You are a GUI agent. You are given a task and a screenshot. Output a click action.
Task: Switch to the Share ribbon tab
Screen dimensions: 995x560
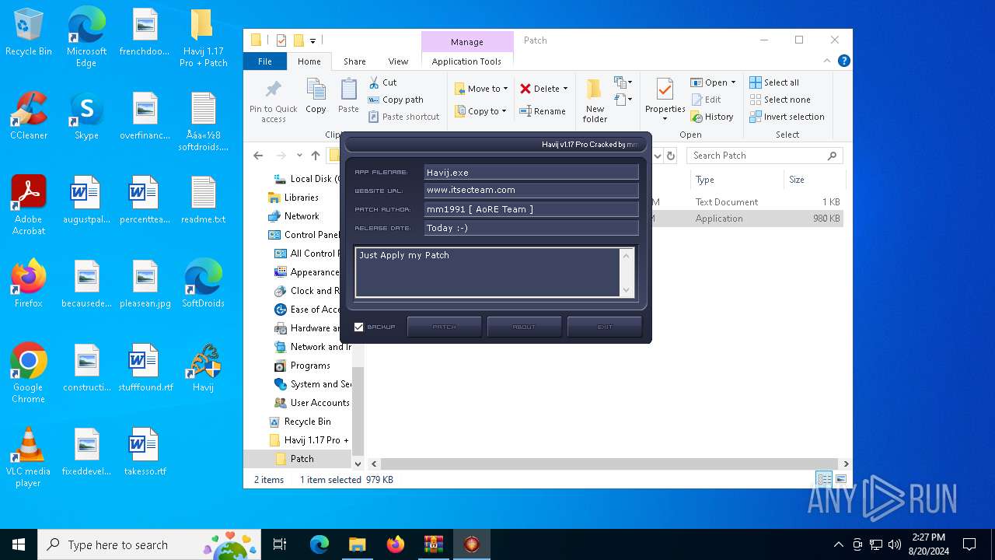click(x=354, y=61)
